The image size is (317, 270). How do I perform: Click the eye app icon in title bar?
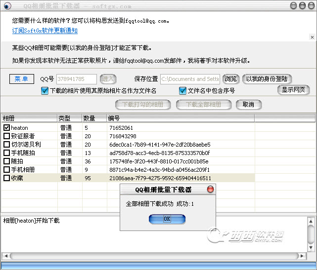7,6
